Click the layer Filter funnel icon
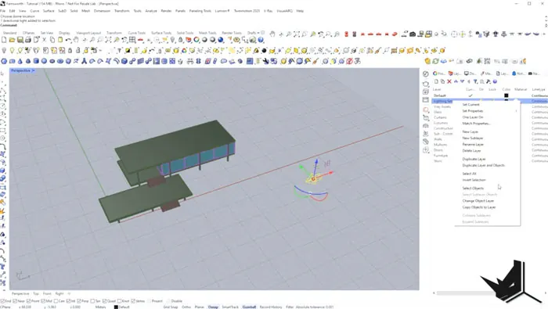Viewport: 548px width, 309px height. point(475,81)
